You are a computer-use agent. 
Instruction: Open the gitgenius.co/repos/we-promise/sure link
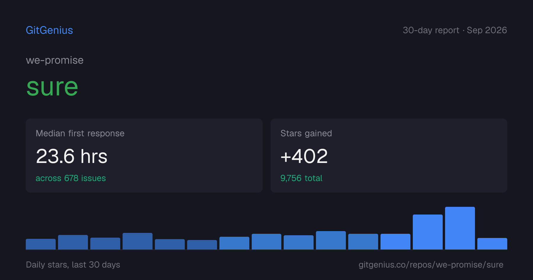[x=431, y=265]
